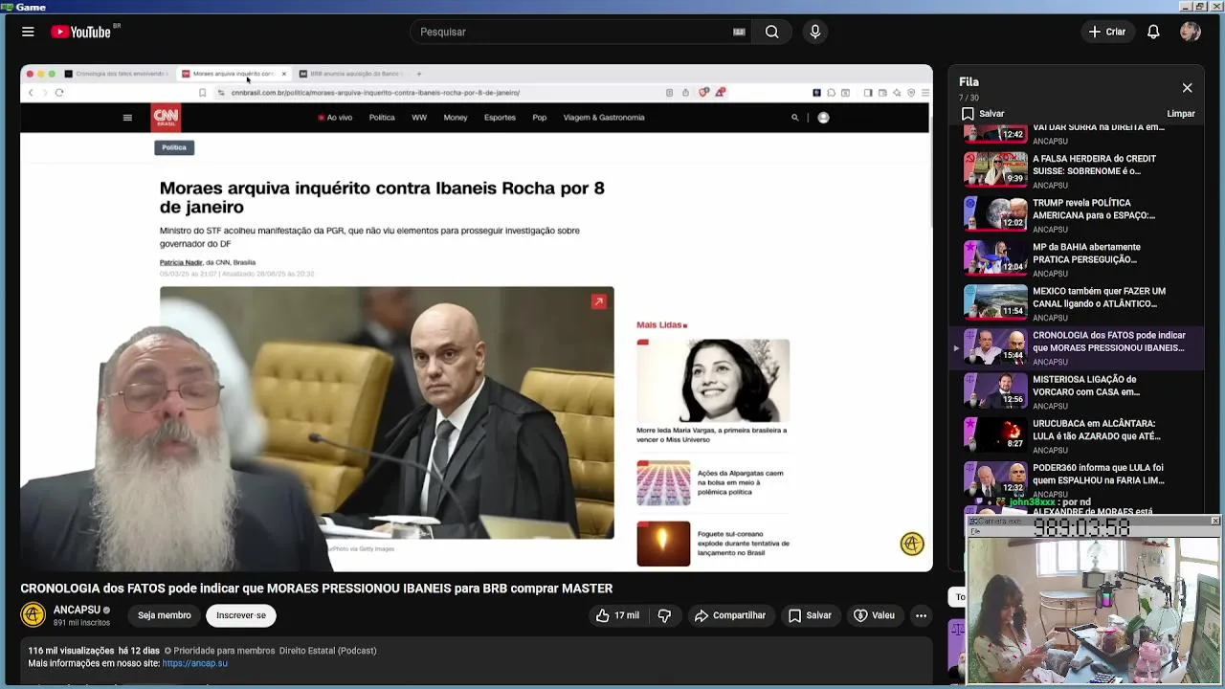The height and width of the screenshot is (689, 1225).
Task: Open Direito Estatal (Podcast) link
Action: pyautogui.click(x=327, y=651)
